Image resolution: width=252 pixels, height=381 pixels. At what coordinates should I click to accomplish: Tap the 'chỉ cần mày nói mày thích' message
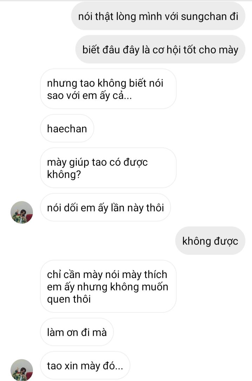(108, 287)
